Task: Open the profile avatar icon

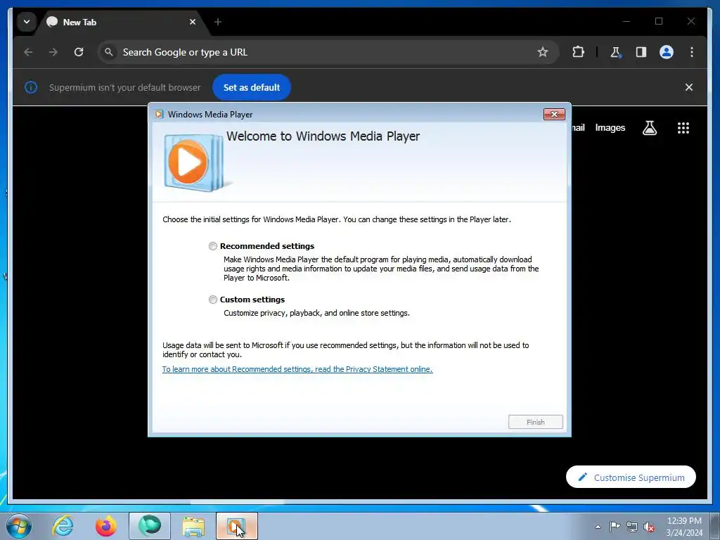Action: (667, 52)
